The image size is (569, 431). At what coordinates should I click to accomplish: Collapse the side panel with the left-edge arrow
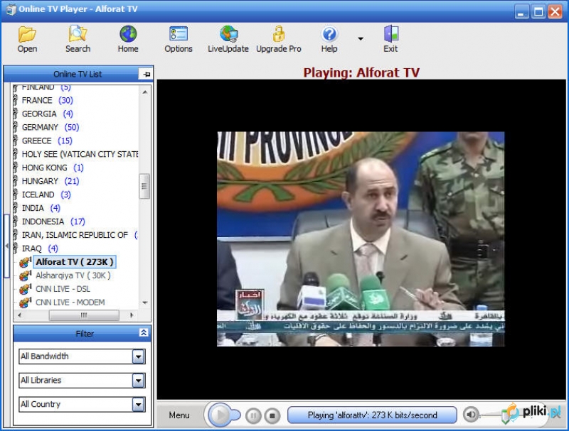[6, 246]
